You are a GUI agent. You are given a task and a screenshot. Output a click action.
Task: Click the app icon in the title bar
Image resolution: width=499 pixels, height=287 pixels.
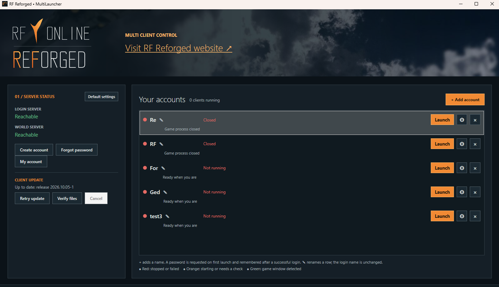[x=5, y=4]
